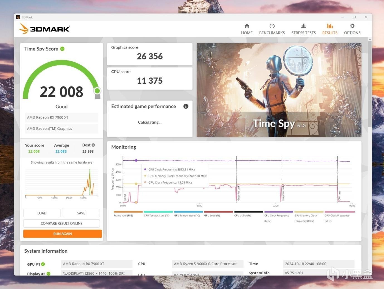Click the purple CPU clock frequency data point
The image size is (384, 289).
pyautogui.click(x=136, y=160)
